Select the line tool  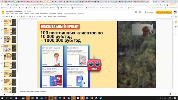coord(33,17)
